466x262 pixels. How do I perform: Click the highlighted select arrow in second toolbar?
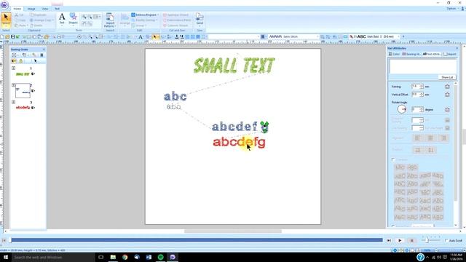pyautogui.click(x=154, y=37)
